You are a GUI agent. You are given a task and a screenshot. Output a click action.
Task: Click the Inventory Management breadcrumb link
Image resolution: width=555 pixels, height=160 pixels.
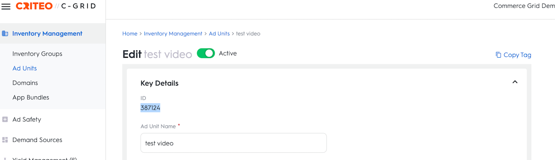173,33
